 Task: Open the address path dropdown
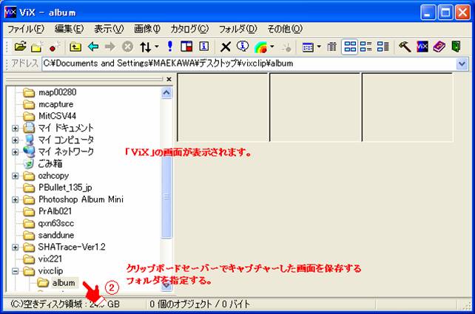462,64
